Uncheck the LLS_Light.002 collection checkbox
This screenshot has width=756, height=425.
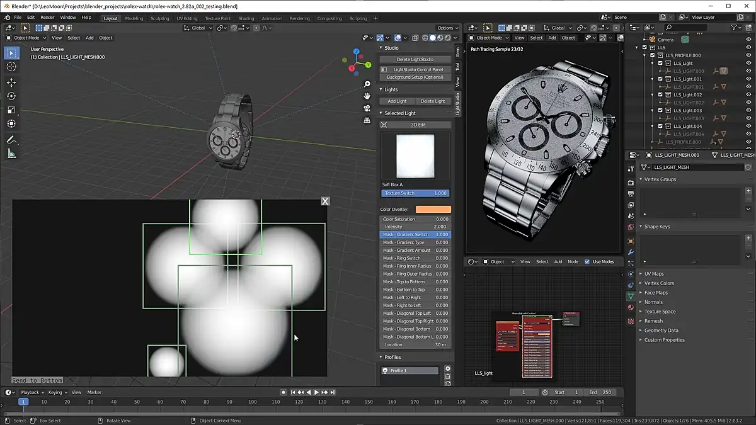[x=660, y=94]
